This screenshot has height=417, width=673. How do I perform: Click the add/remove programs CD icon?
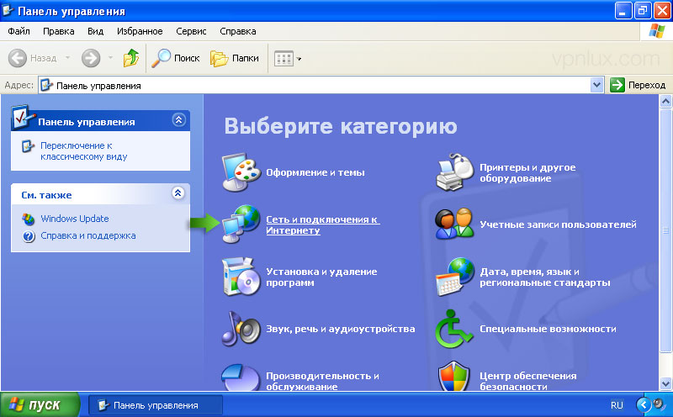[241, 277]
